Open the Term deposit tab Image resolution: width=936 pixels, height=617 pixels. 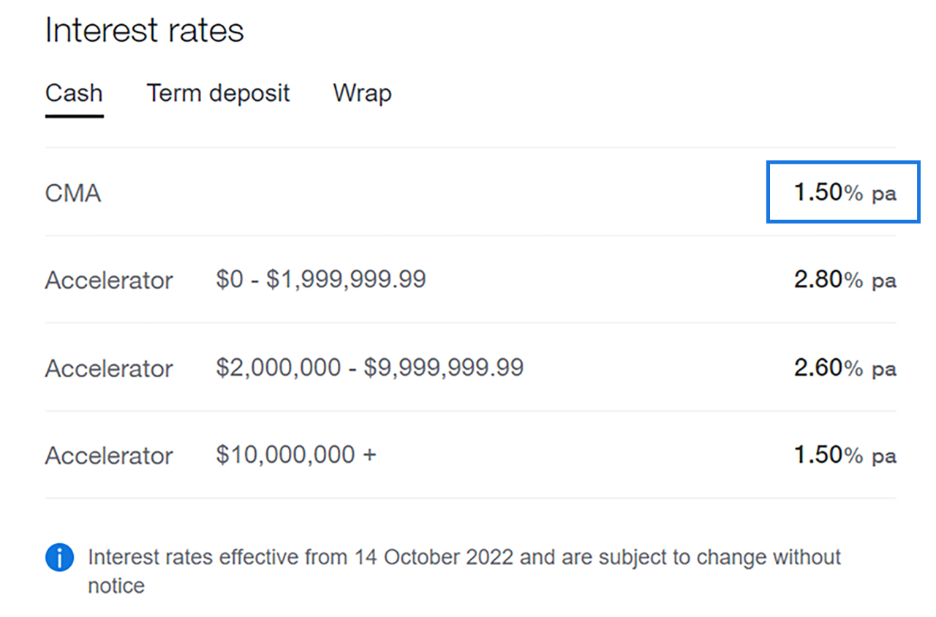218,94
